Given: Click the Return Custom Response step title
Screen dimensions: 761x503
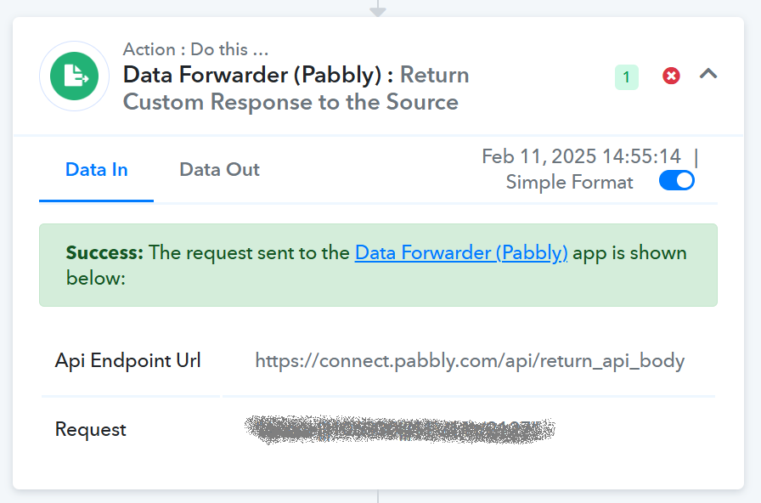Looking at the screenshot, I should (296, 88).
